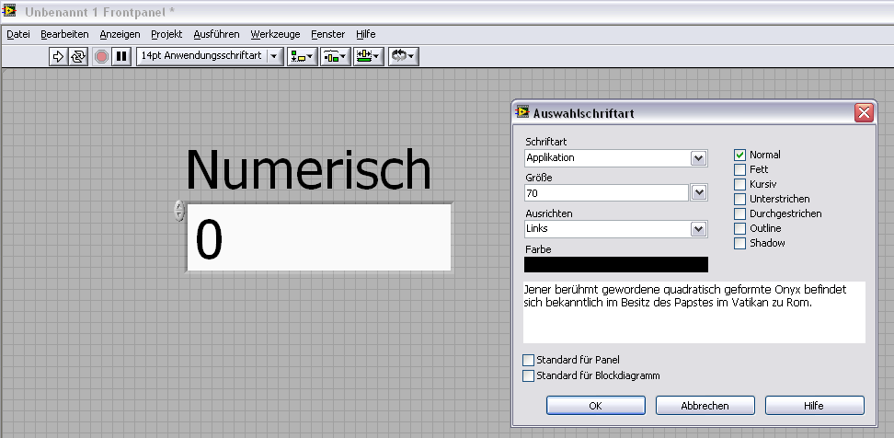
Task: Open the Distribute Objects toolbar dropdown
Action: pos(335,56)
